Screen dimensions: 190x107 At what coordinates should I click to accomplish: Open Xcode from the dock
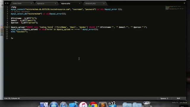tap(73, 104)
